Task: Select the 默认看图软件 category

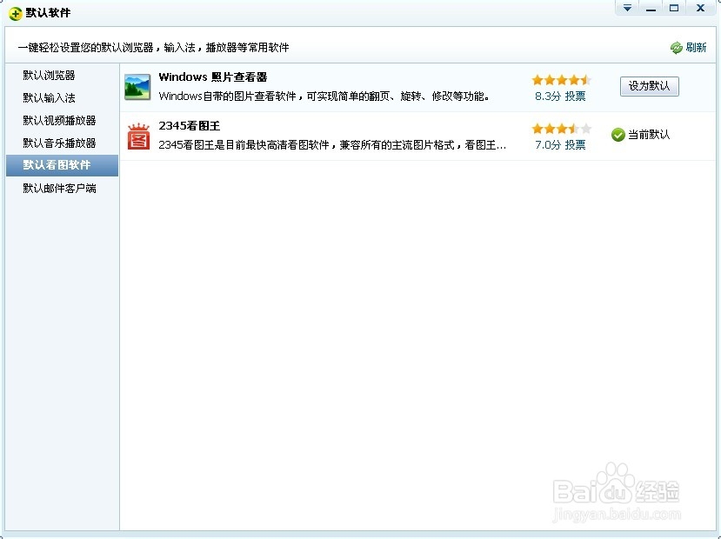Action: pyautogui.click(x=62, y=165)
